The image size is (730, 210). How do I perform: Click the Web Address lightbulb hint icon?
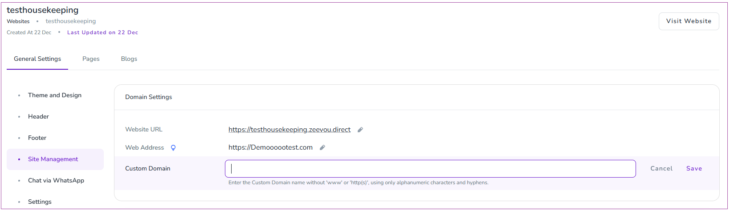(x=173, y=148)
